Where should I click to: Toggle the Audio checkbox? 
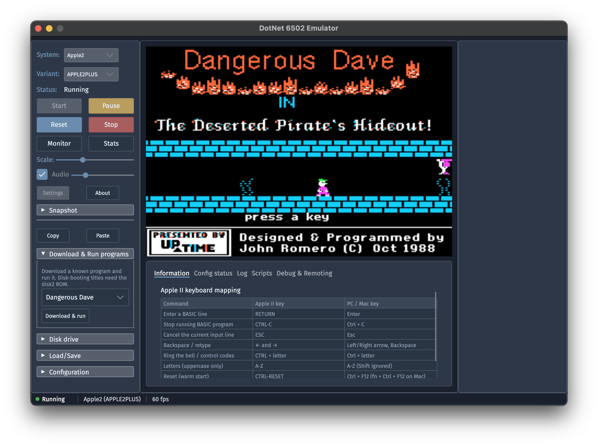point(42,174)
